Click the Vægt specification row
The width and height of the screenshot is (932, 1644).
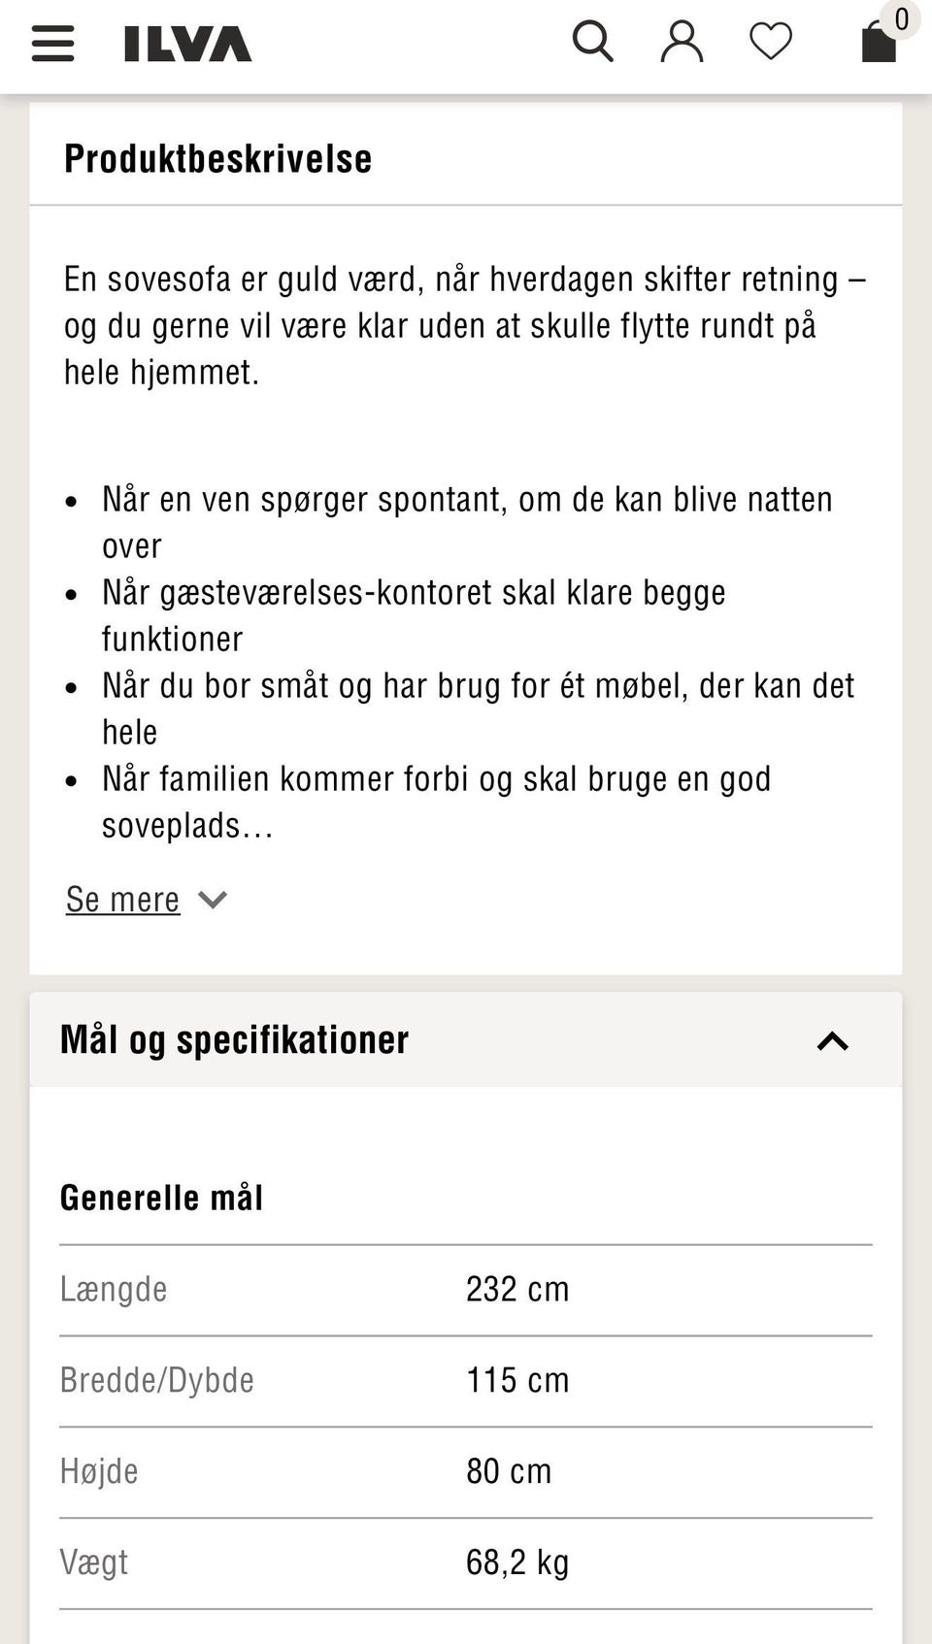coord(94,1562)
